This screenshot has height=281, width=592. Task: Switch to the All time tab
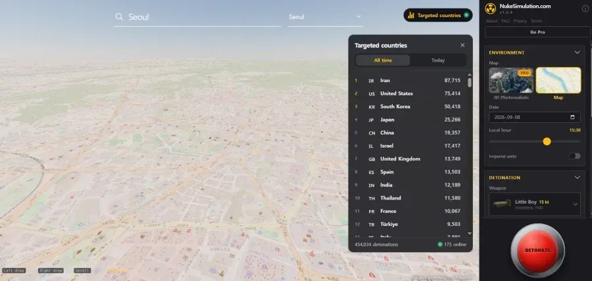click(383, 60)
